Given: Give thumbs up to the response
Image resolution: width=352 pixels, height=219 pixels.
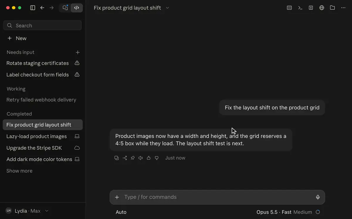Looking at the screenshot, I should click(x=149, y=158).
